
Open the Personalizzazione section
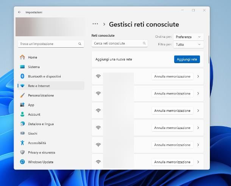pyautogui.click(x=51, y=95)
